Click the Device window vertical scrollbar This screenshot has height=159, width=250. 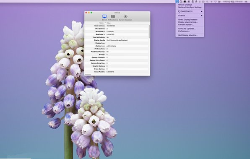click(149, 31)
